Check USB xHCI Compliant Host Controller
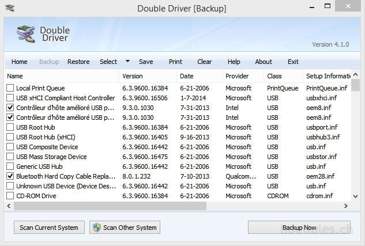 (10, 98)
